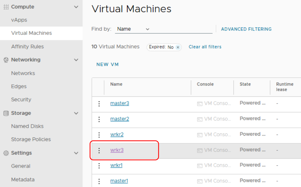Collapse the Storage section
Screen dimensions: 301x187
[76, 113]
